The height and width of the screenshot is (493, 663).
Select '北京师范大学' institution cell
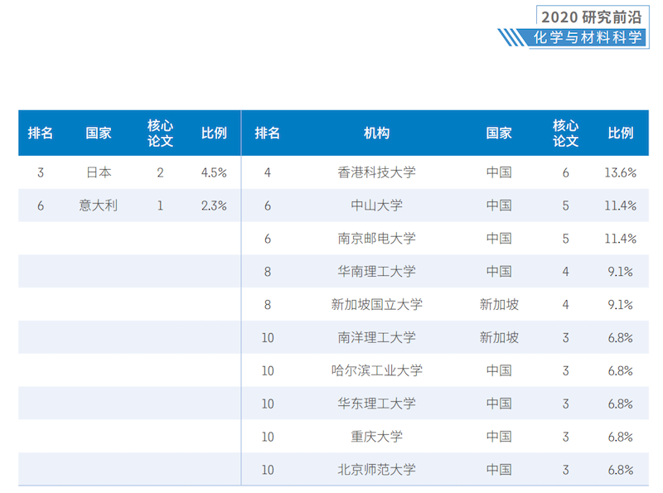tap(376, 469)
